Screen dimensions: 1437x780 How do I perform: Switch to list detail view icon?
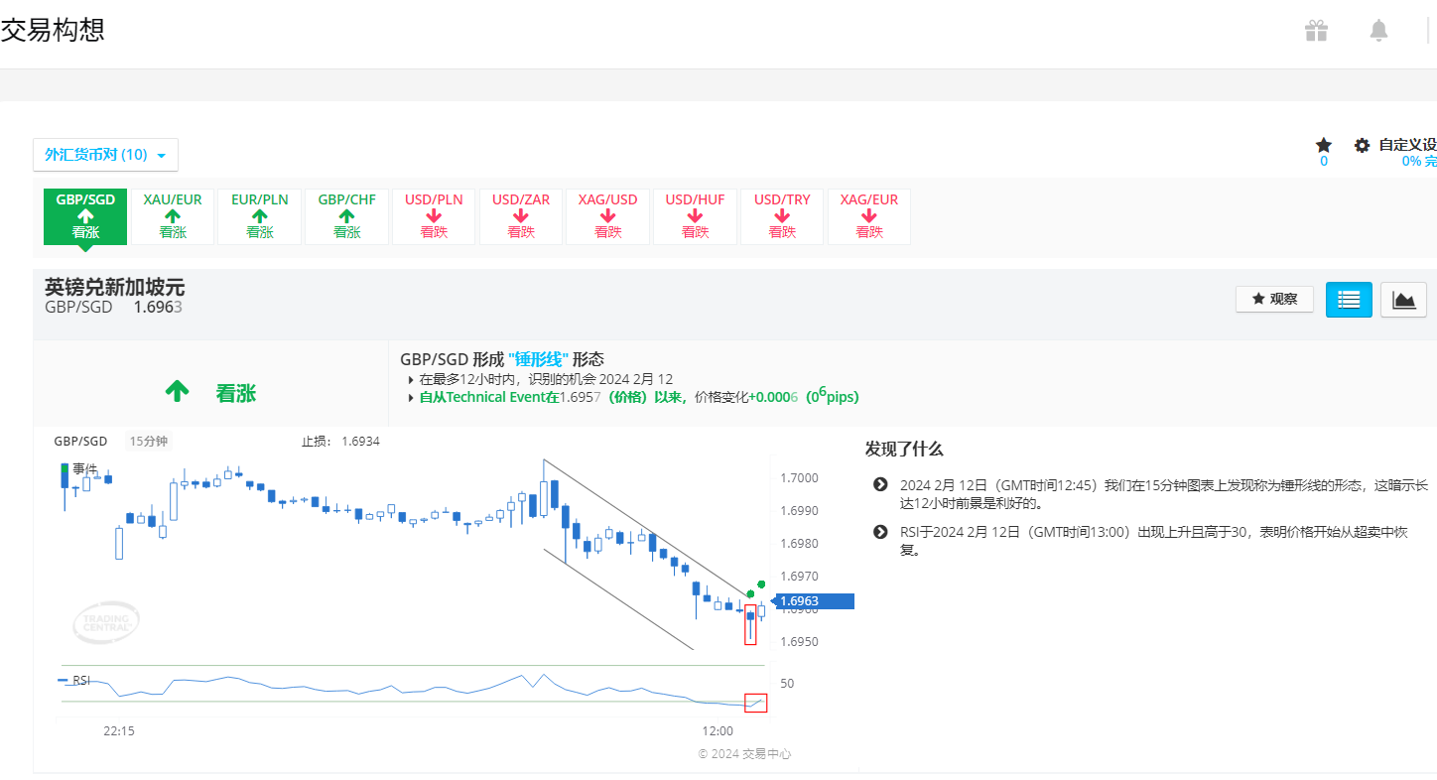click(x=1349, y=300)
